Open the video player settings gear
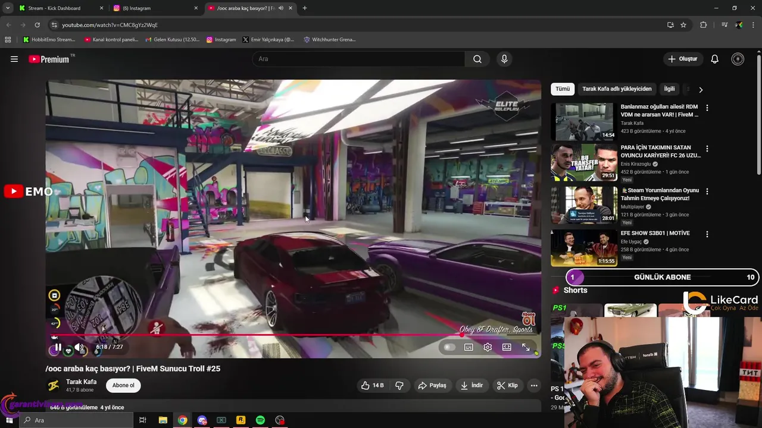Image resolution: width=762 pixels, height=428 pixels. (488, 347)
